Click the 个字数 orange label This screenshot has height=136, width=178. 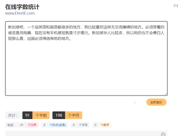coord(41,115)
